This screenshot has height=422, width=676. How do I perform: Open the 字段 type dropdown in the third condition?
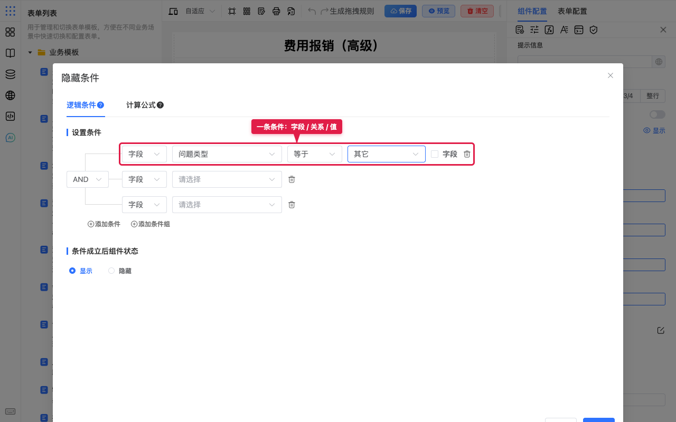pos(144,205)
